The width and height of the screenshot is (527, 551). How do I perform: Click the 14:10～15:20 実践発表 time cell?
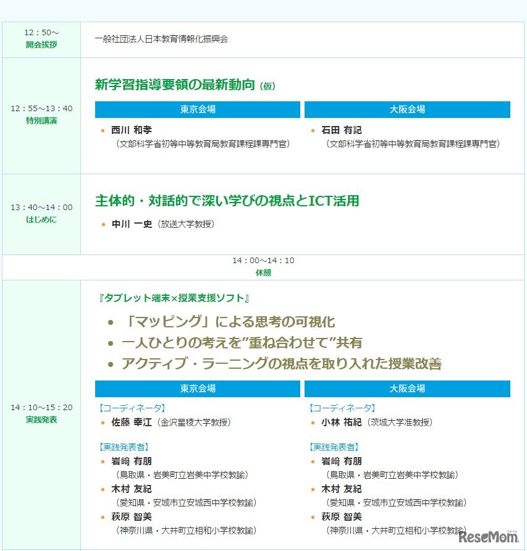pyautogui.click(x=41, y=413)
